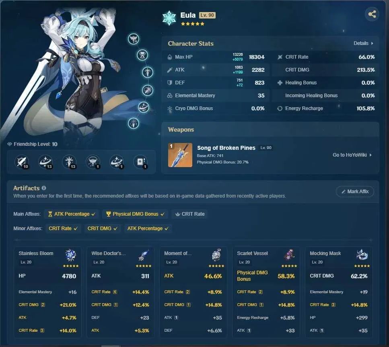Toggle CRIT Rate minor affix
This screenshot has height=347, width=389.
[x=63, y=229]
